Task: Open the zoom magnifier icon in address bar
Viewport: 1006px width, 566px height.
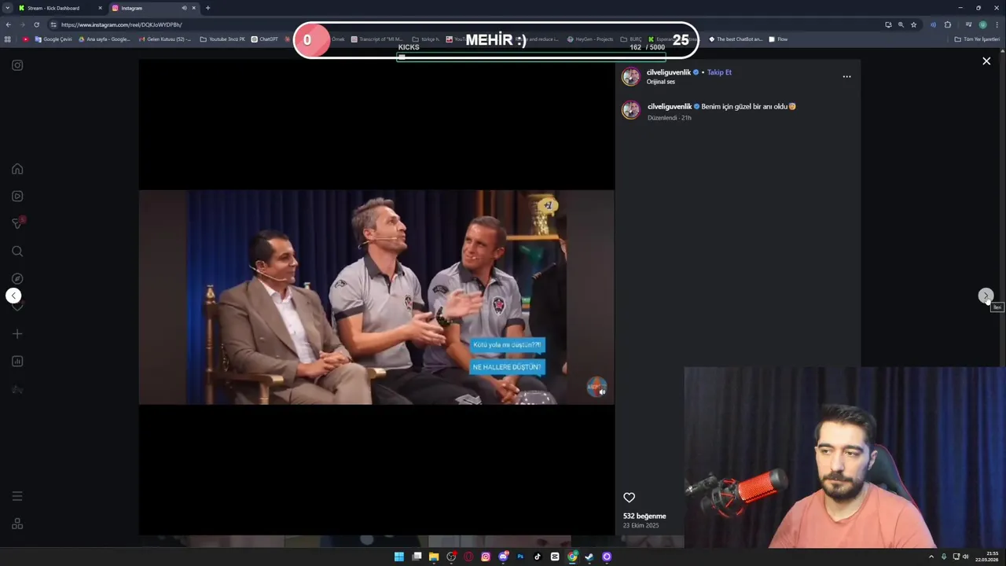Action: [901, 24]
